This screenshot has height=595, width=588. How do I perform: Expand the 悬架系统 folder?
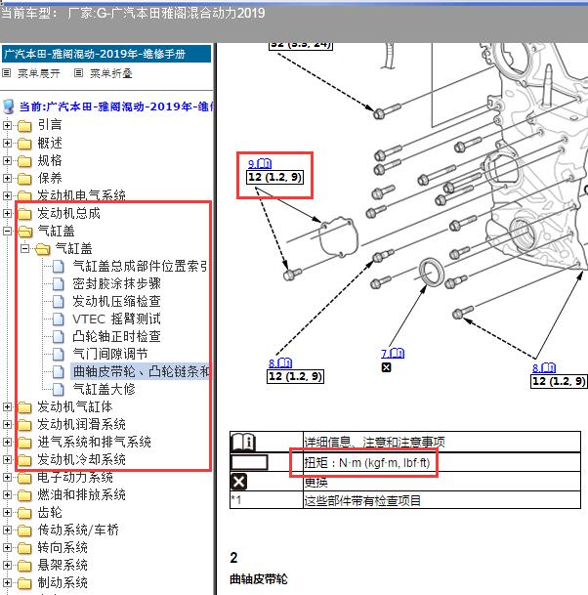pyautogui.click(x=7, y=565)
